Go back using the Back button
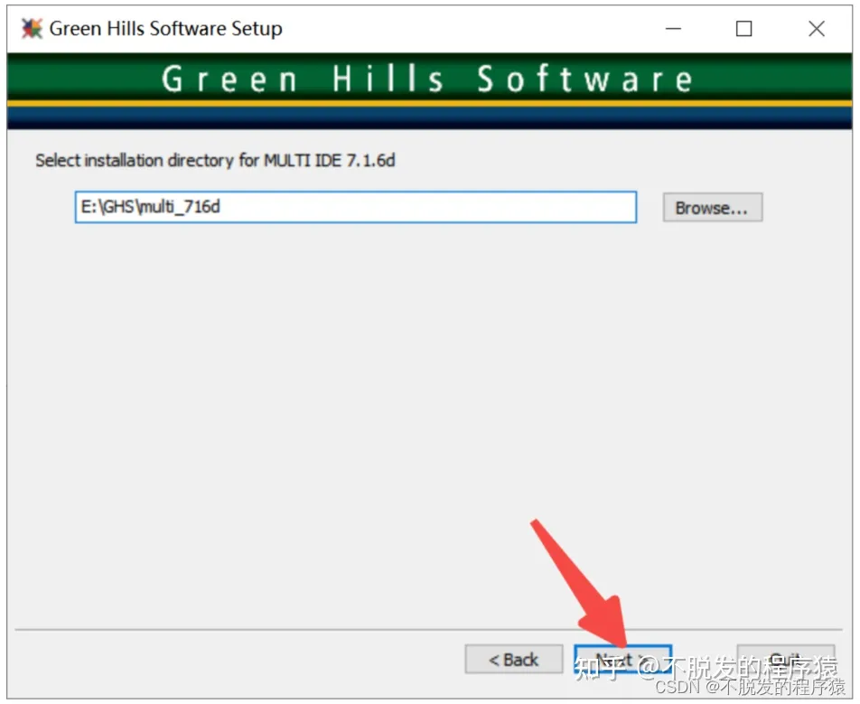The width and height of the screenshot is (860, 704). [x=513, y=659]
